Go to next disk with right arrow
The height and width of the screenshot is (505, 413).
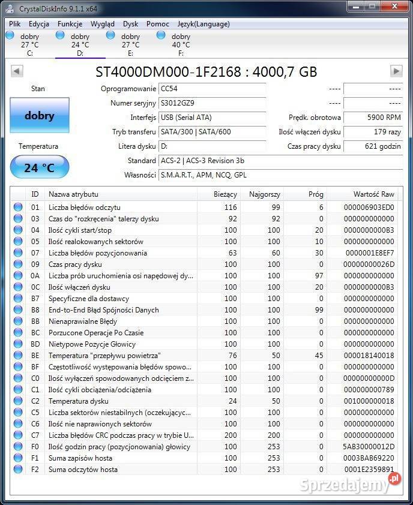point(396,71)
